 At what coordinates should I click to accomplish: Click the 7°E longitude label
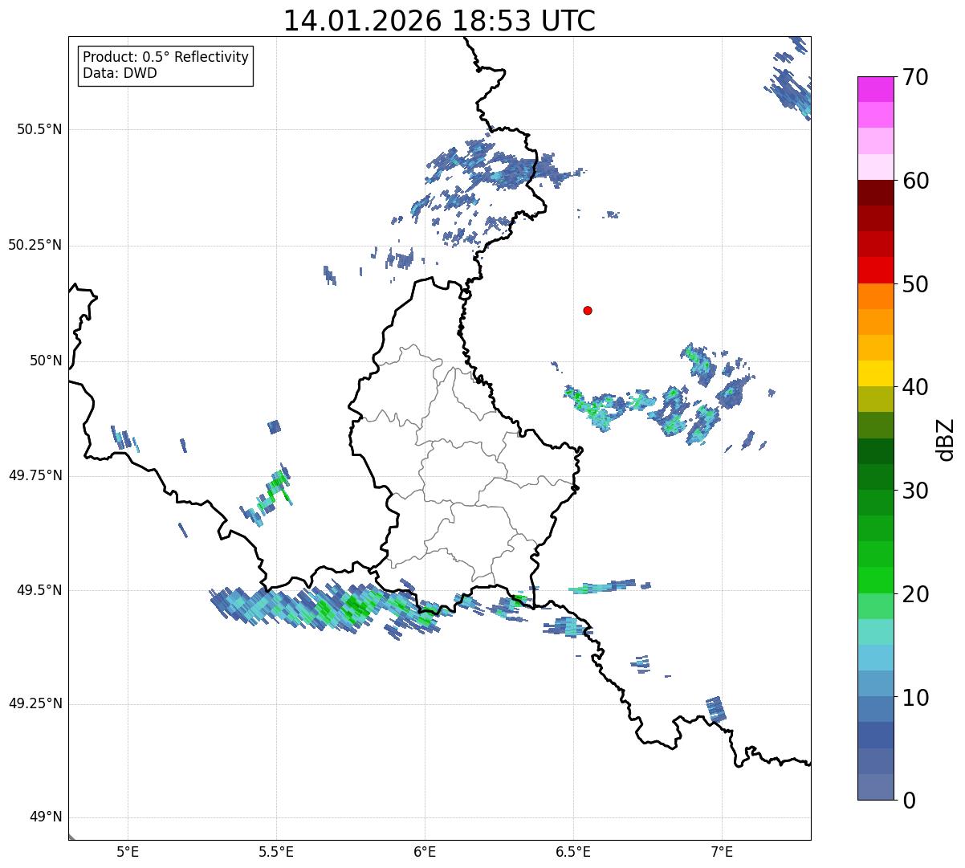[722, 852]
